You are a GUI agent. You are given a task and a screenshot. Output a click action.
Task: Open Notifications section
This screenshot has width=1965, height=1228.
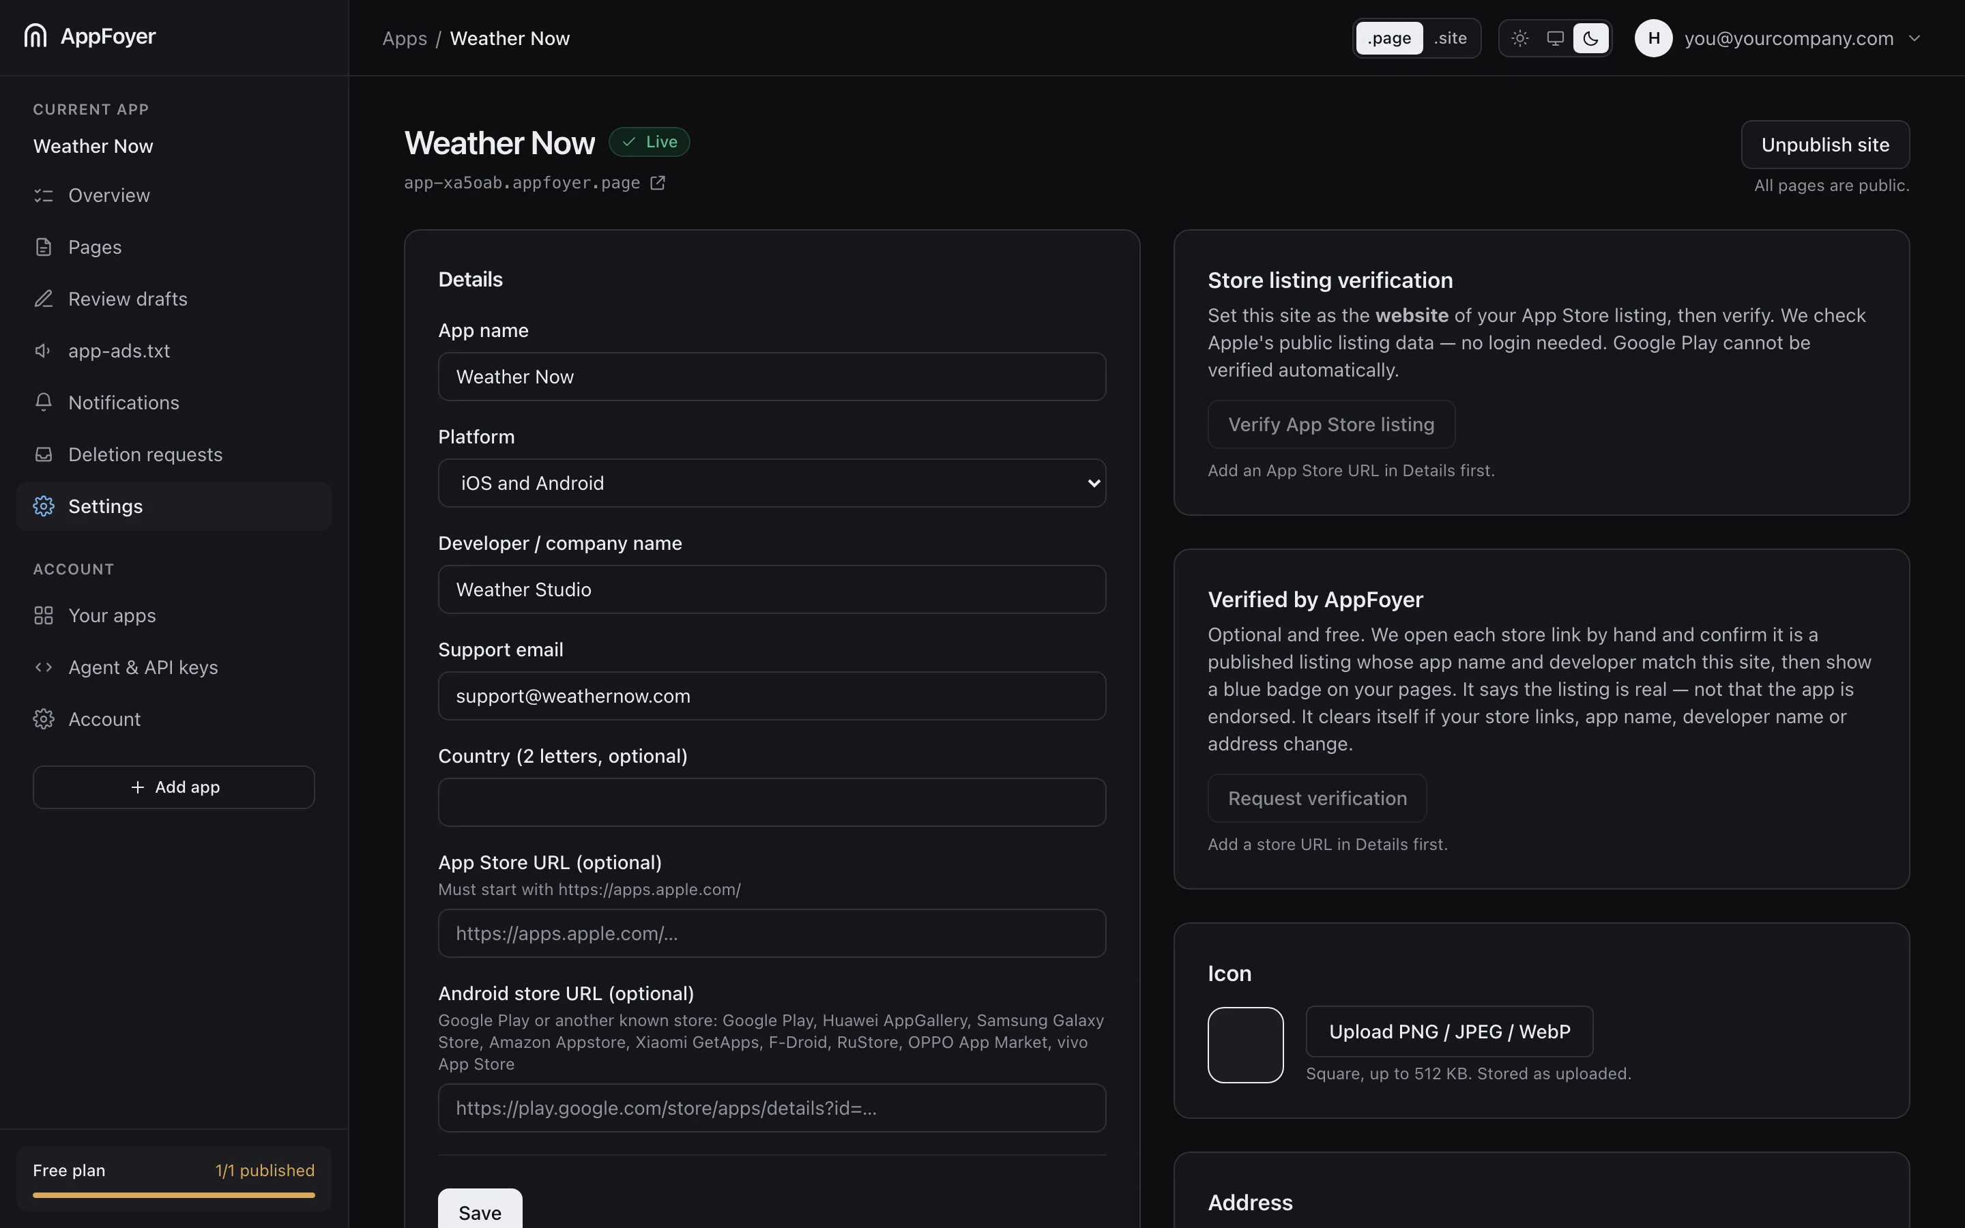coord(174,403)
